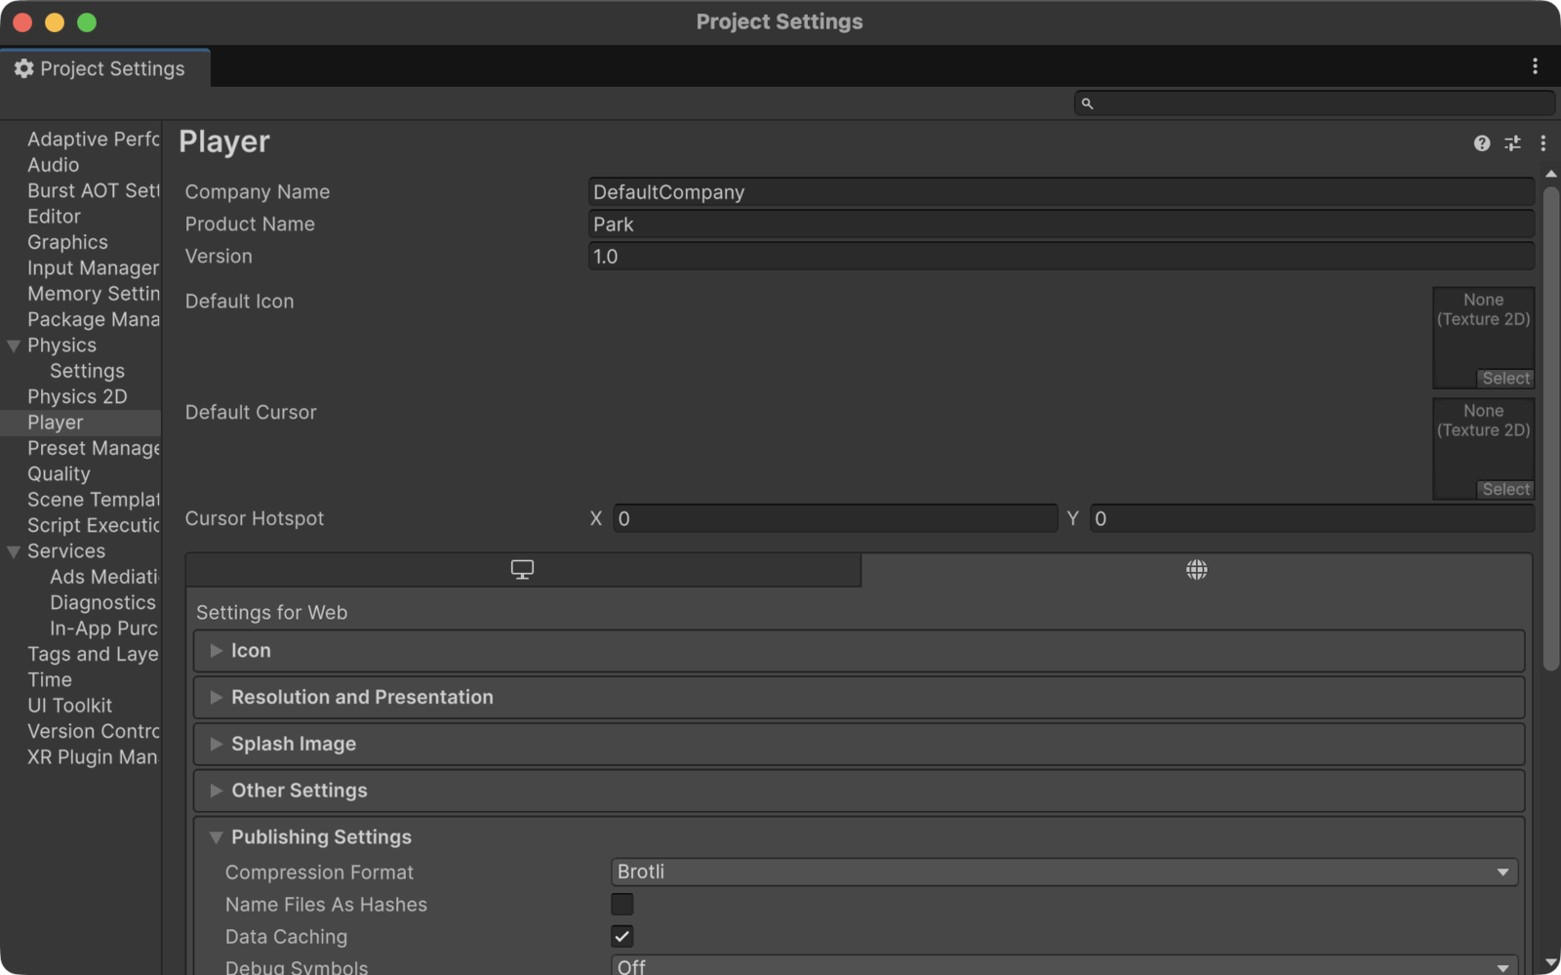The height and width of the screenshot is (975, 1561).
Task: Click the search magnifier icon
Action: click(x=1087, y=103)
